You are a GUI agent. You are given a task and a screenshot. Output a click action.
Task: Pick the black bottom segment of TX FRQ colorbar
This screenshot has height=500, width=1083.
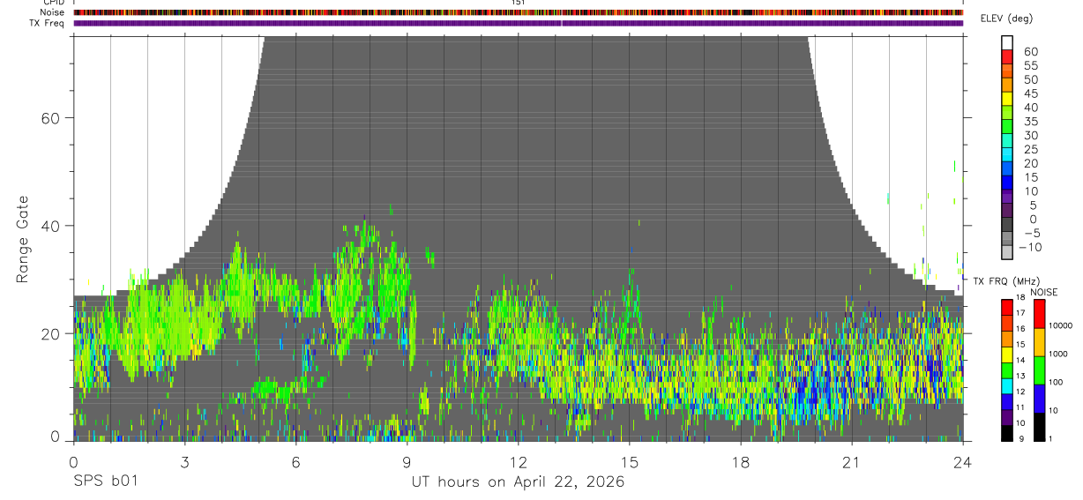(1005, 431)
